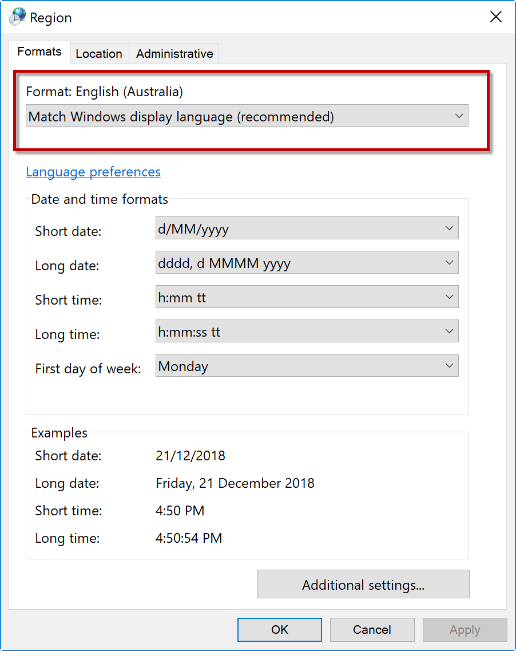
Task: Click the Additional settings button
Action: (363, 585)
